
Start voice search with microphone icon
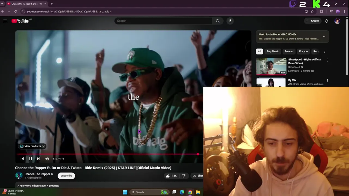[230, 21]
